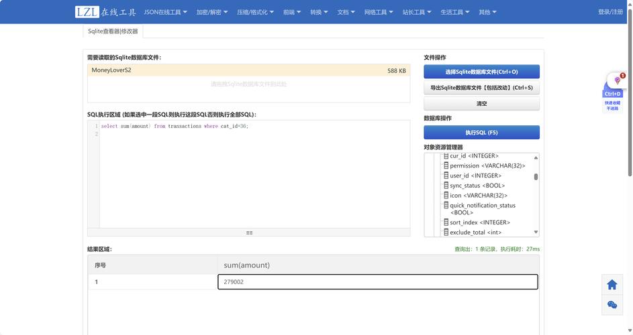Open the 其他 dropdown menu
The height and width of the screenshot is (335, 633).
pos(487,12)
